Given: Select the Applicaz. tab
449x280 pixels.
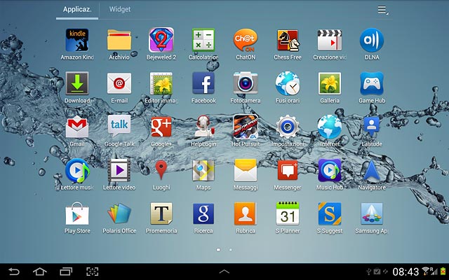Looking at the screenshot, I should pos(77,9).
